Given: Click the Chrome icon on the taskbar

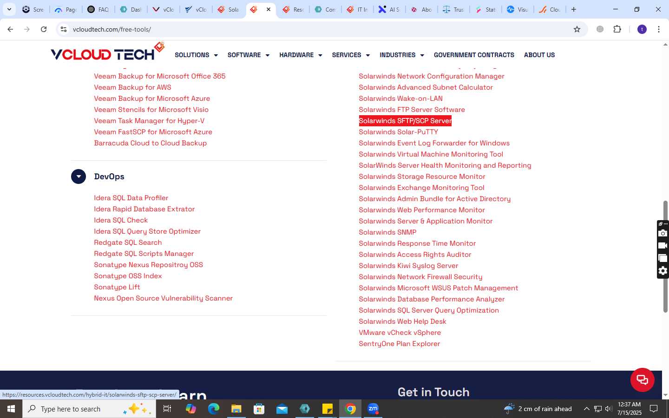Looking at the screenshot, I should (x=350, y=409).
